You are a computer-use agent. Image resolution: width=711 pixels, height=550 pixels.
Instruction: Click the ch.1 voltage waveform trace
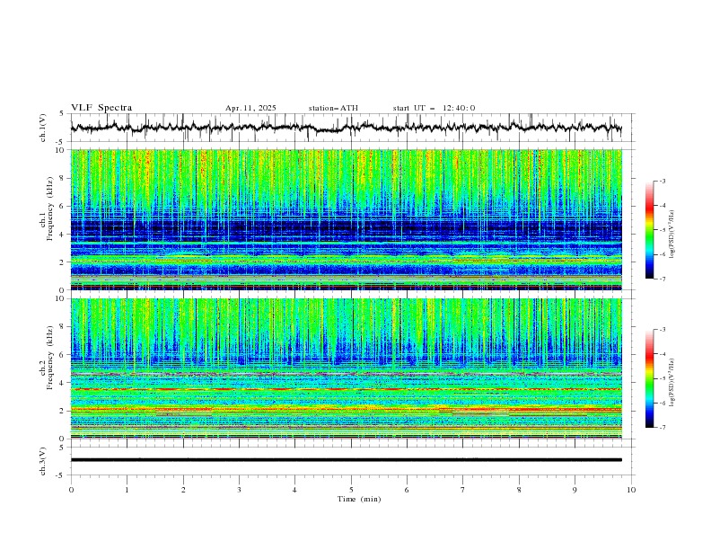click(346, 128)
